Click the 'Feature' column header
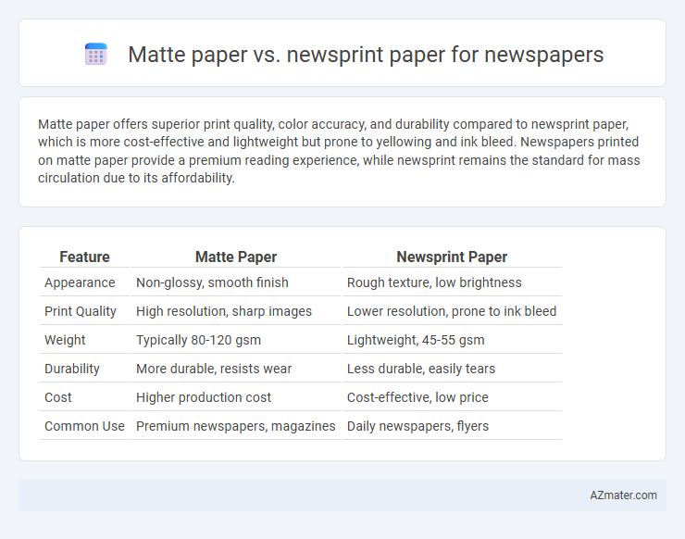Screen dimensions: 685x539 [x=84, y=257]
